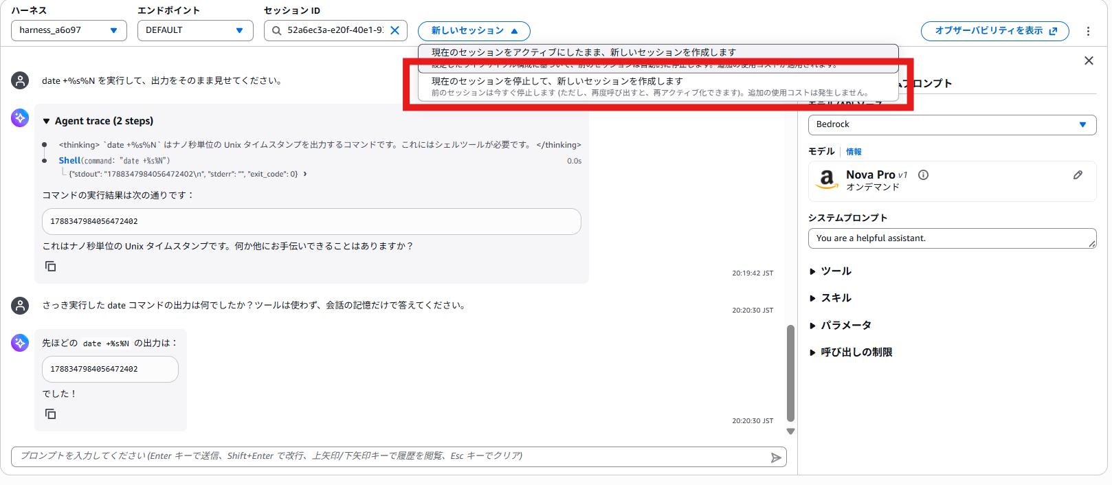Click the system prompt text field
This screenshot has height=485, width=1112.
coord(952,238)
